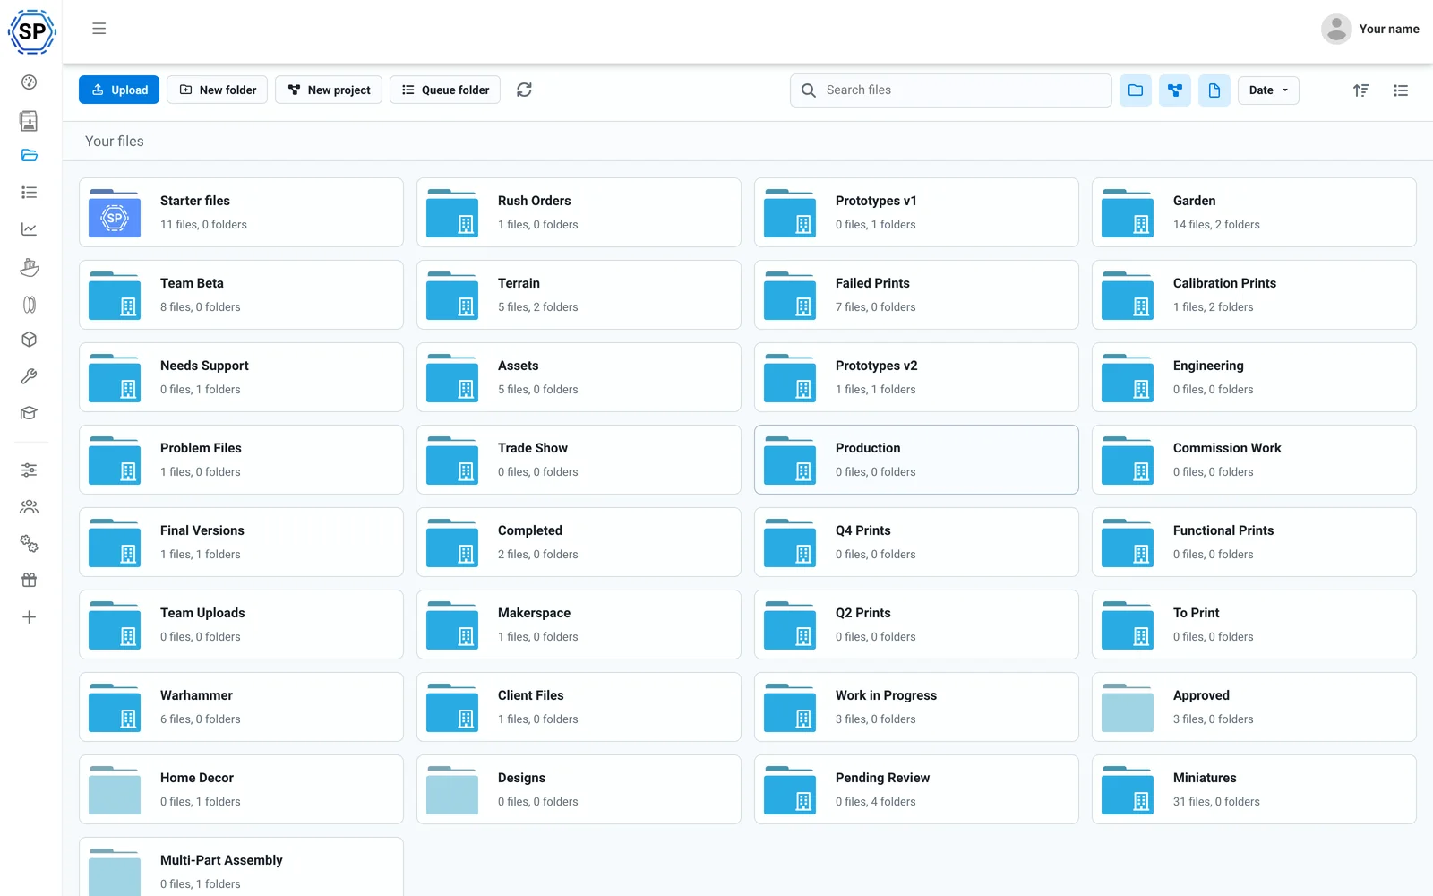The image size is (1433, 896).
Task: Open the Client Files folder
Action: click(x=579, y=707)
